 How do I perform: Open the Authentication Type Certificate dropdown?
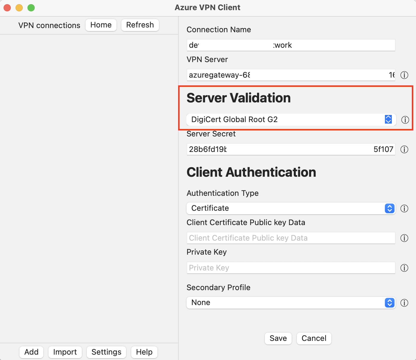[291, 208]
